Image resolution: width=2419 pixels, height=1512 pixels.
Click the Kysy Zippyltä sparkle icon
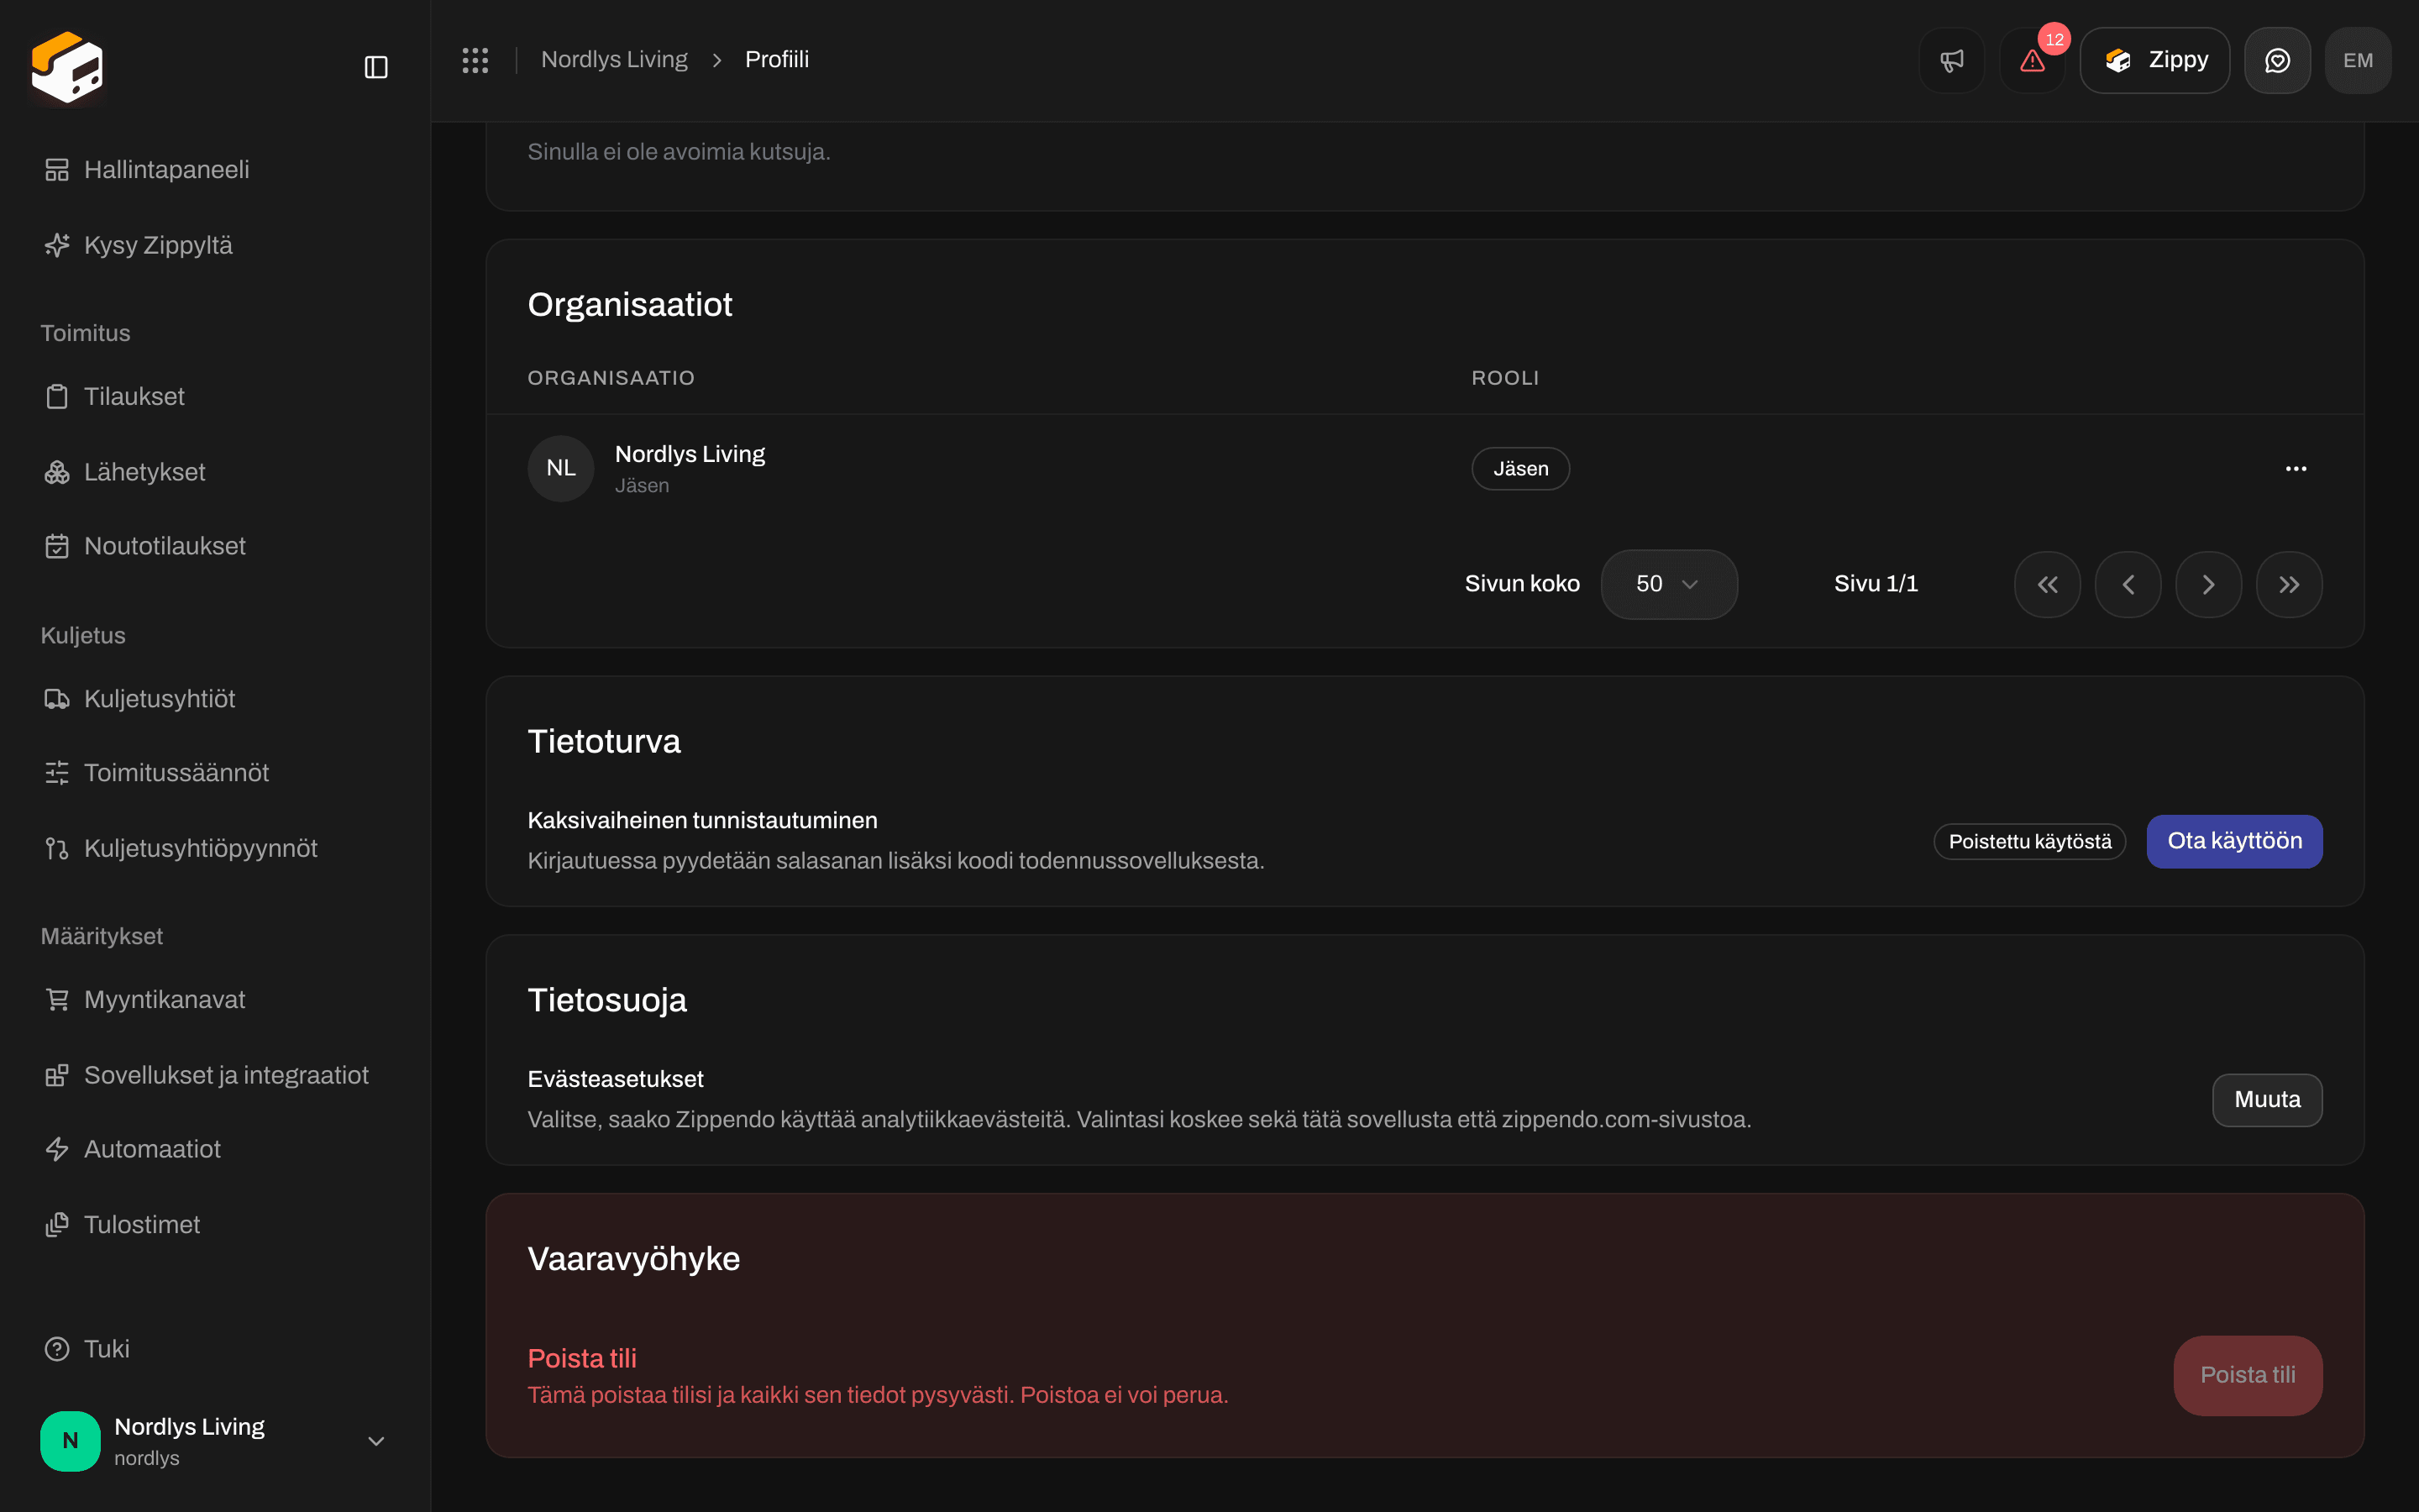click(x=57, y=245)
